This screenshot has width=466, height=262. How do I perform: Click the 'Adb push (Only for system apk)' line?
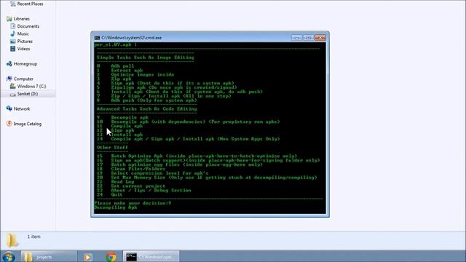[146, 100]
